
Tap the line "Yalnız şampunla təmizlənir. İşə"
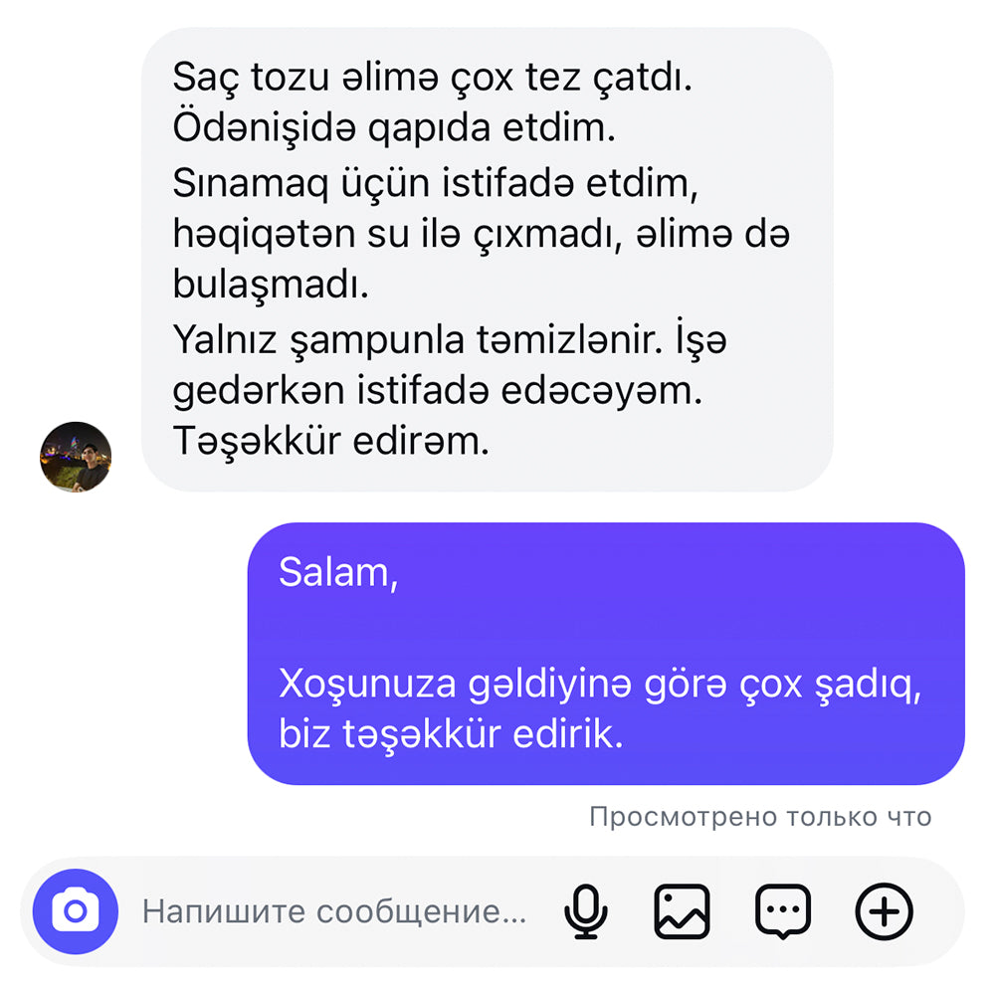coord(450,340)
